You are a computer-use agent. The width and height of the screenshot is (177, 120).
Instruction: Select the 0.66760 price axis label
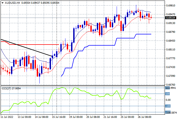[171, 85]
